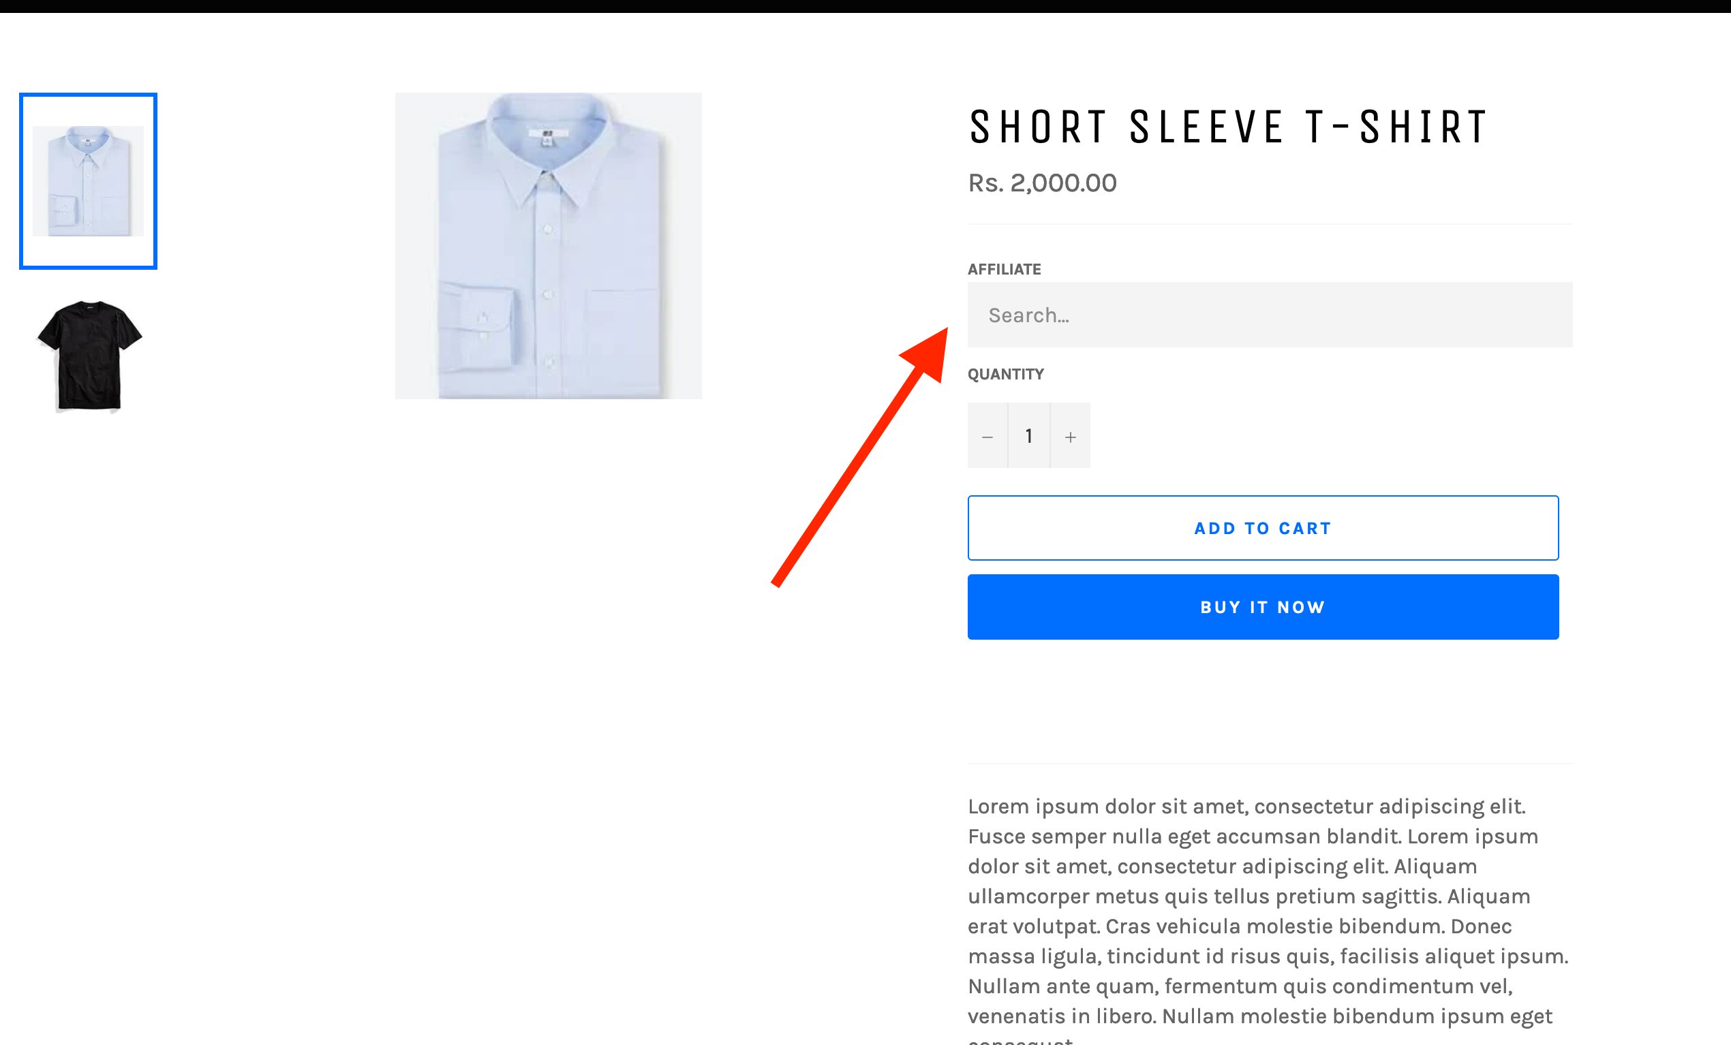Open the enlarged view of the shirt image
Screen dimensions: 1731x1045
click(x=548, y=245)
